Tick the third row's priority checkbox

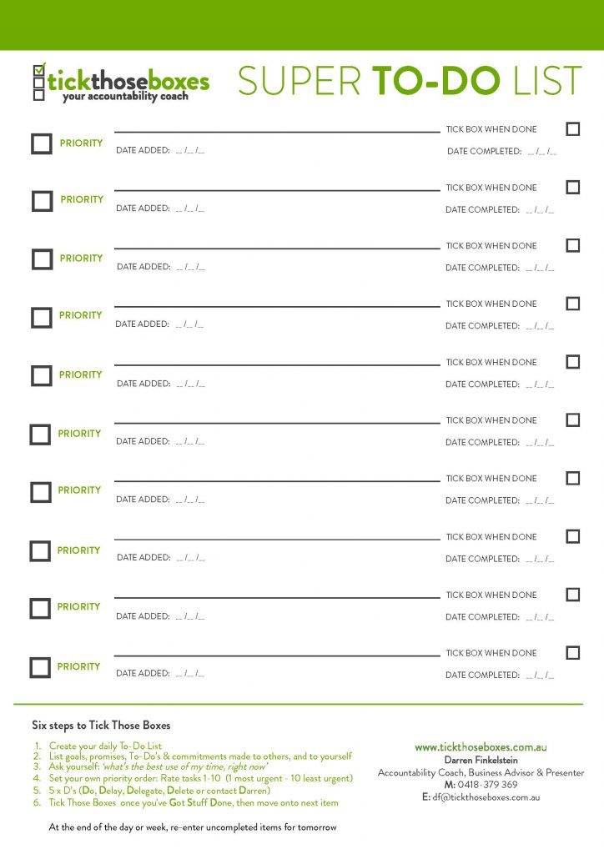coord(42,259)
